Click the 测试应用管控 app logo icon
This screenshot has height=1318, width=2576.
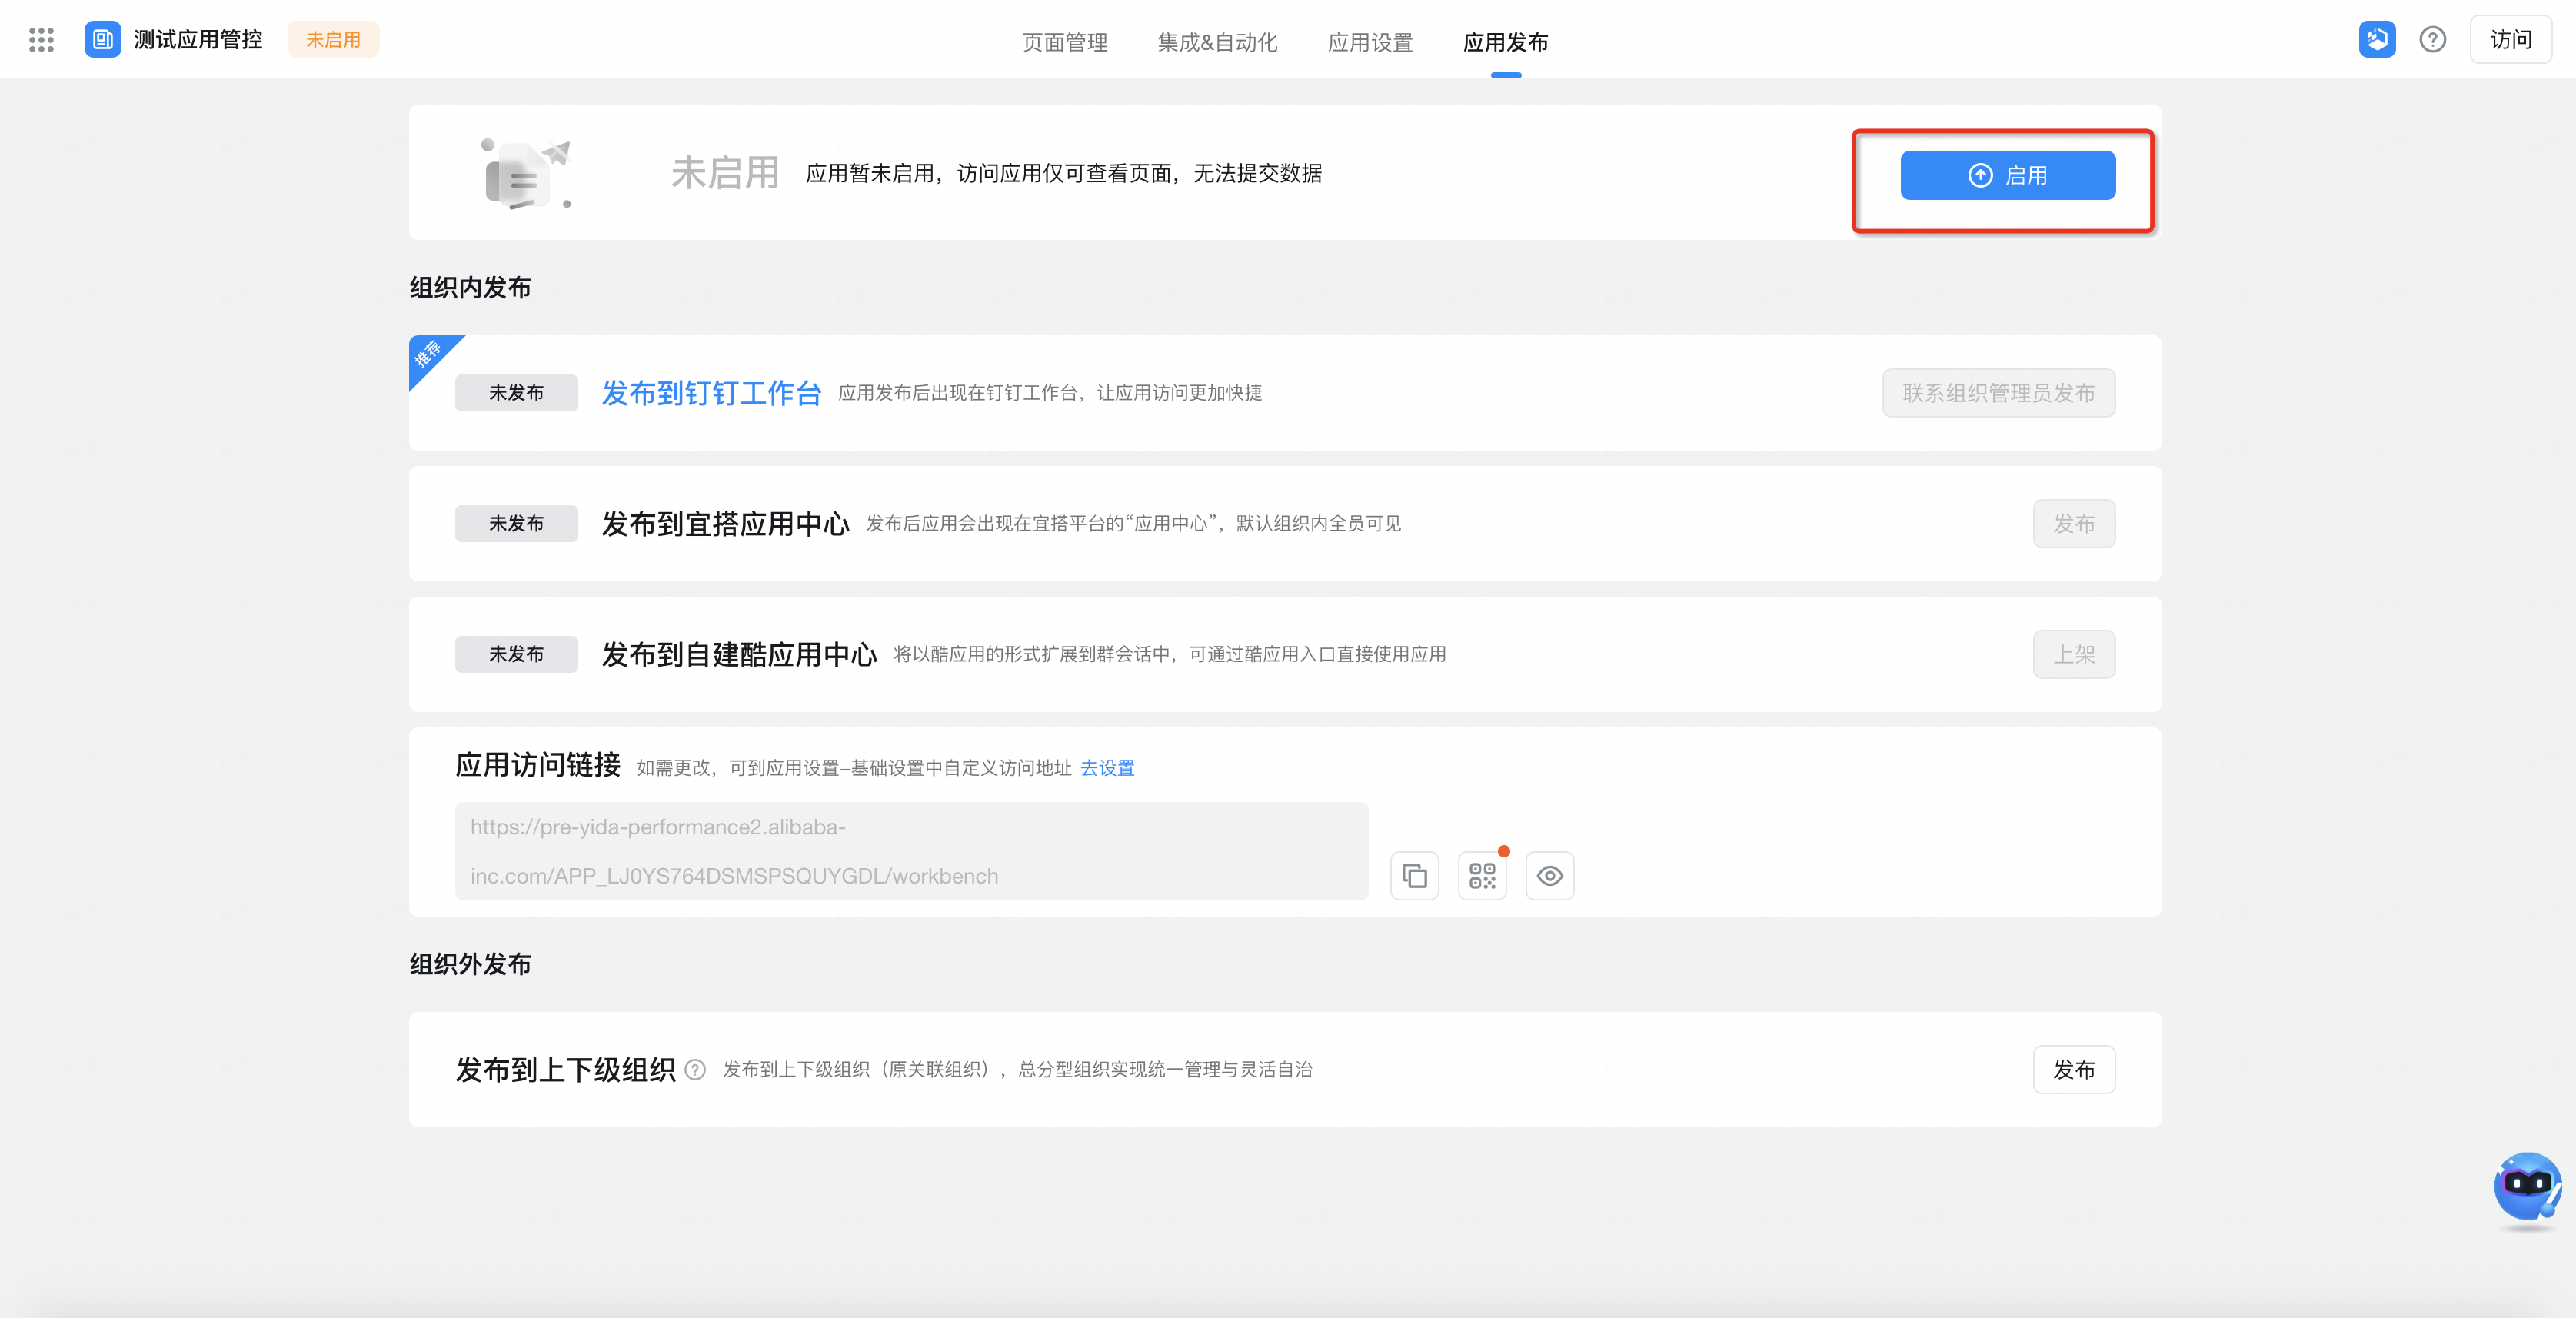point(102,40)
